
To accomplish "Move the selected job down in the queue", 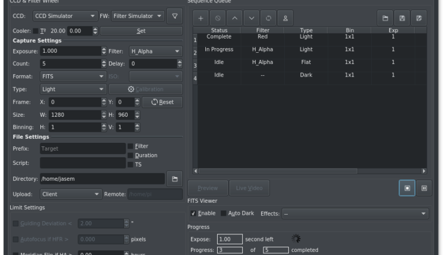I will tap(252, 18).
